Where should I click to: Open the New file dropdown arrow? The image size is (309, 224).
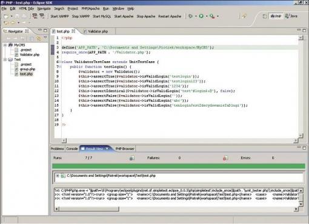click(x=12, y=16)
